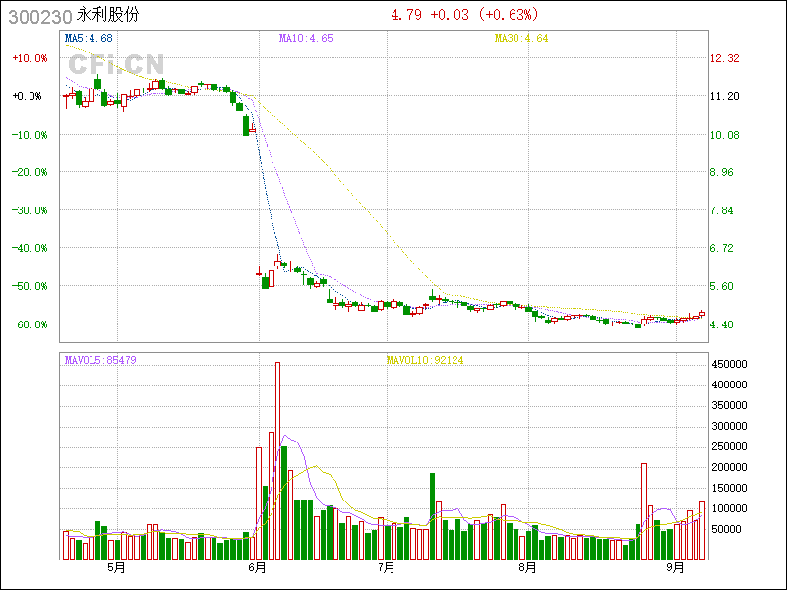Select the MA10:4.65 indicator label
Image resolution: width=787 pixels, height=590 pixels.
[x=306, y=38]
